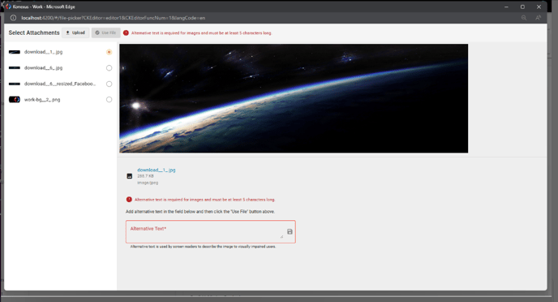Click the large Earth preview image
Viewport: 558px width, 302px height.
[x=294, y=98]
